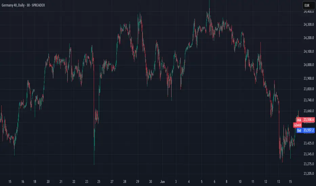
Task: Select date 6 on the time axis
Action: pyautogui.click(x=214, y=182)
